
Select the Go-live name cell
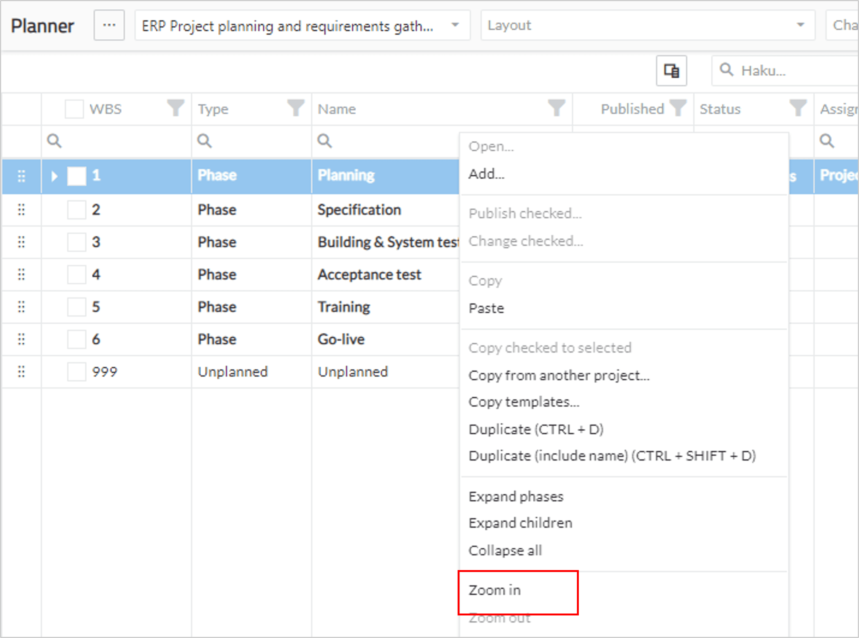[385, 340]
